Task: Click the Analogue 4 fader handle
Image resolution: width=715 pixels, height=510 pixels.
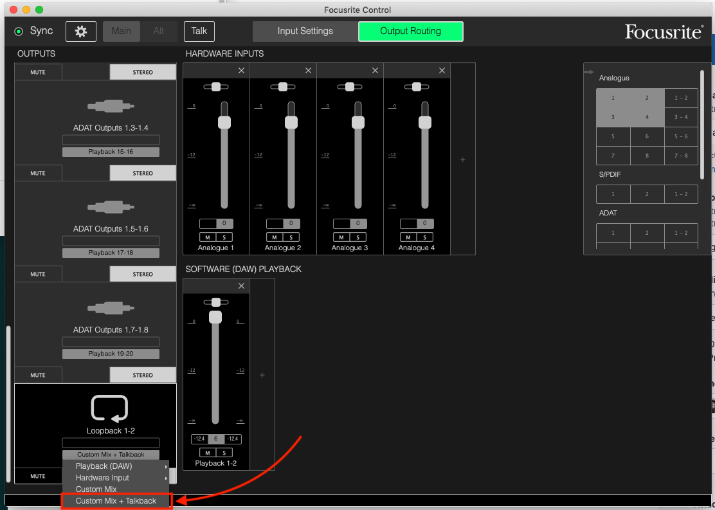Action: point(425,122)
